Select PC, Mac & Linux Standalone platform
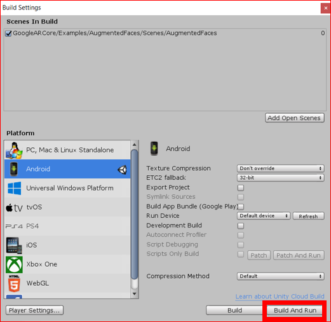This screenshot has height=322, width=331. click(x=67, y=150)
